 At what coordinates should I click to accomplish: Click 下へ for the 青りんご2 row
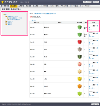[x=90, y=29]
